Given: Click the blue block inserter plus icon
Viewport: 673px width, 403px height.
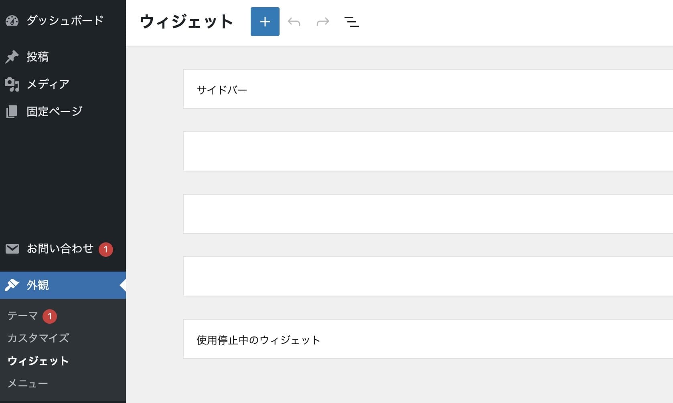Looking at the screenshot, I should (265, 22).
